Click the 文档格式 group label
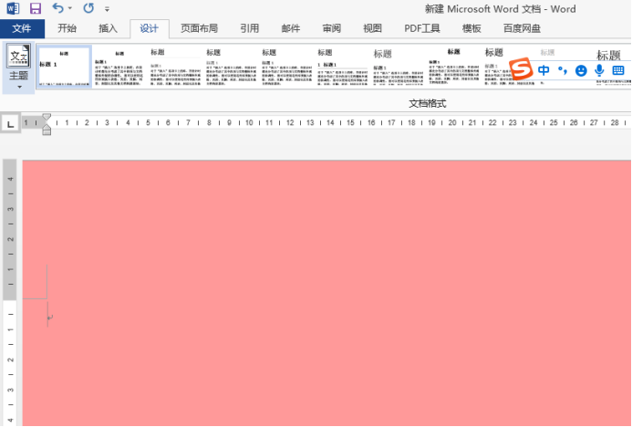The width and height of the screenshot is (632, 427). (x=428, y=104)
